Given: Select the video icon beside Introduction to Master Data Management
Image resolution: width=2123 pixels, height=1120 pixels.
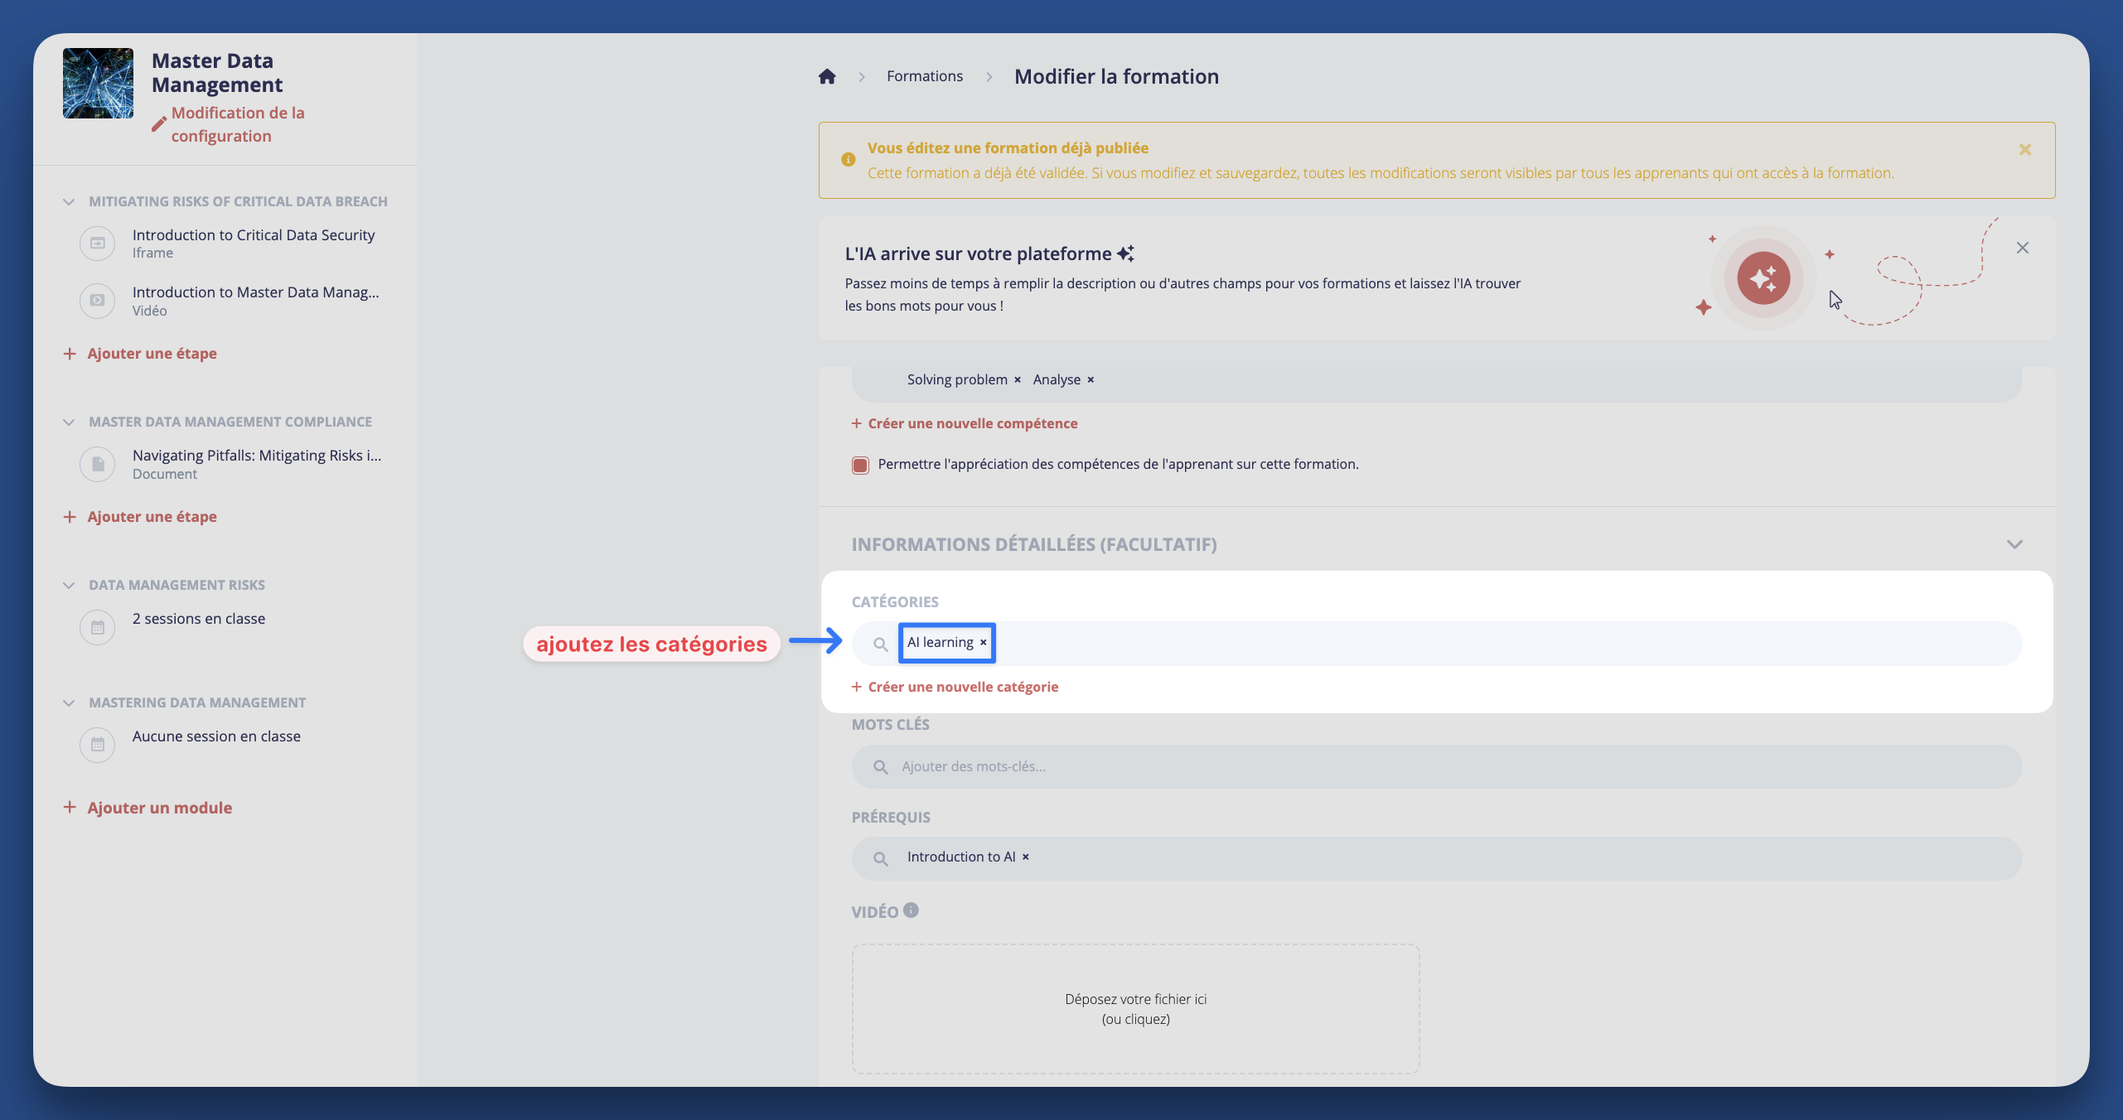Looking at the screenshot, I should click(x=97, y=301).
